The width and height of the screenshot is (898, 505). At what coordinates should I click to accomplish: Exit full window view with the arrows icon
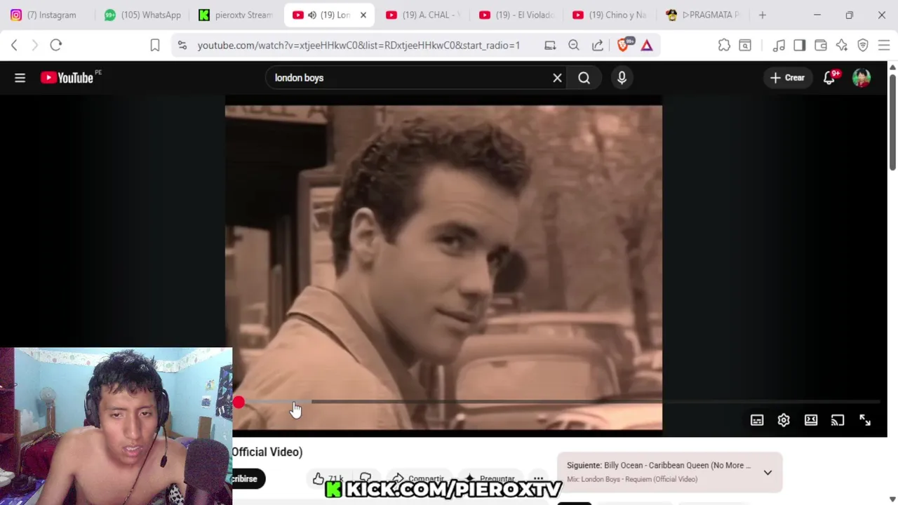pos(865,420)
